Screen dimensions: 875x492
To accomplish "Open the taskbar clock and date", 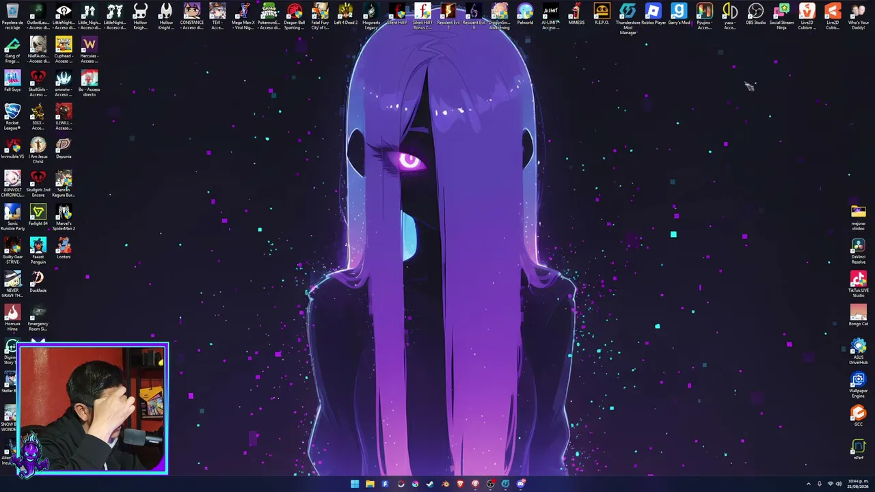I will pos(858,484).
